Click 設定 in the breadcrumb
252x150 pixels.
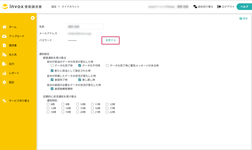coord(54,7)
